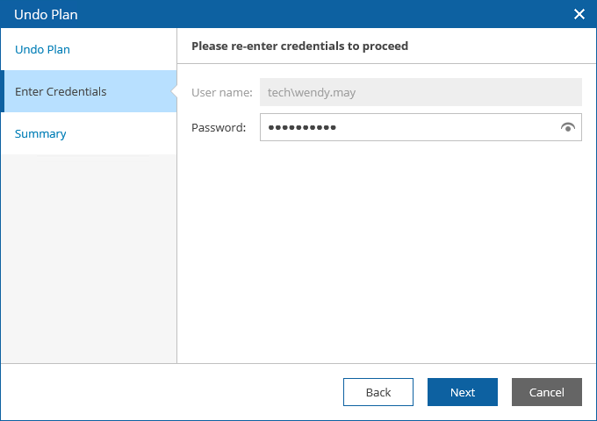Proceed with the Next button
Viewport: 597px width, 421px height.
(463, 392)
